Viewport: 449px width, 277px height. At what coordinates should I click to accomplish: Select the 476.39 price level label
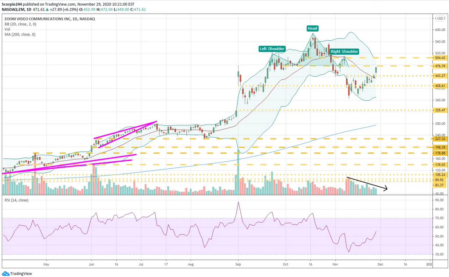tap(439, 66)
